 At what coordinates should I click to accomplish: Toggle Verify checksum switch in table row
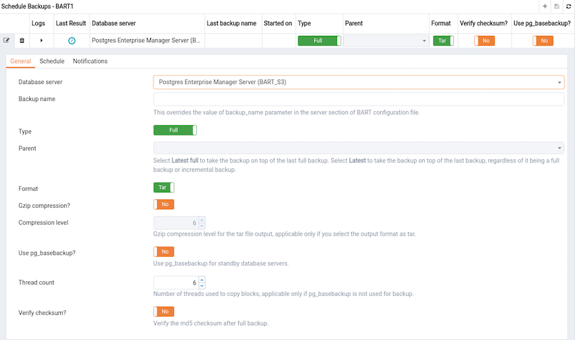[x=484, y=41]
